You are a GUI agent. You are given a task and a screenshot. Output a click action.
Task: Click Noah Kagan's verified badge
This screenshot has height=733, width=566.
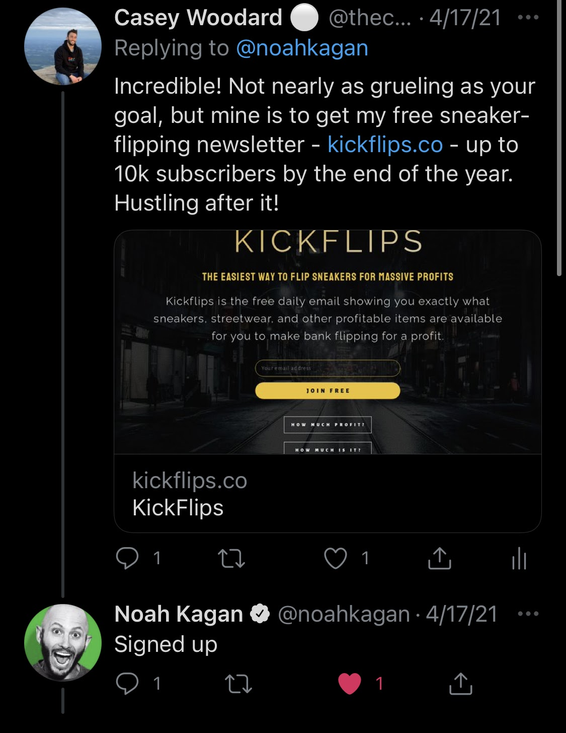pyautogui.click(x=260, y=614)
